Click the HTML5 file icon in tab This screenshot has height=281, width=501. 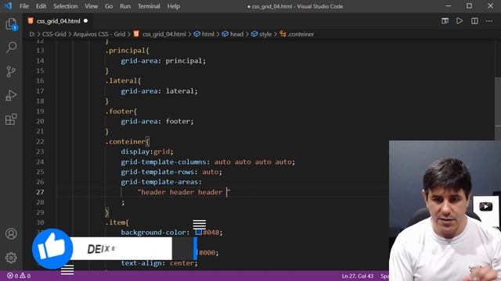click(x=31, y=21)
